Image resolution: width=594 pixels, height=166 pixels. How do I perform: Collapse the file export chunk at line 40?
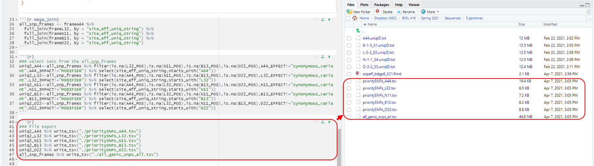tap(16, 122)
